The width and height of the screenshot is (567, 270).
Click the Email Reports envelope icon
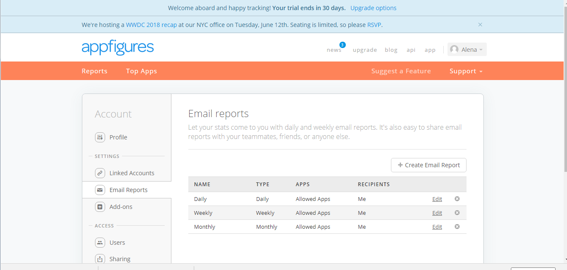tap(100, 190)
